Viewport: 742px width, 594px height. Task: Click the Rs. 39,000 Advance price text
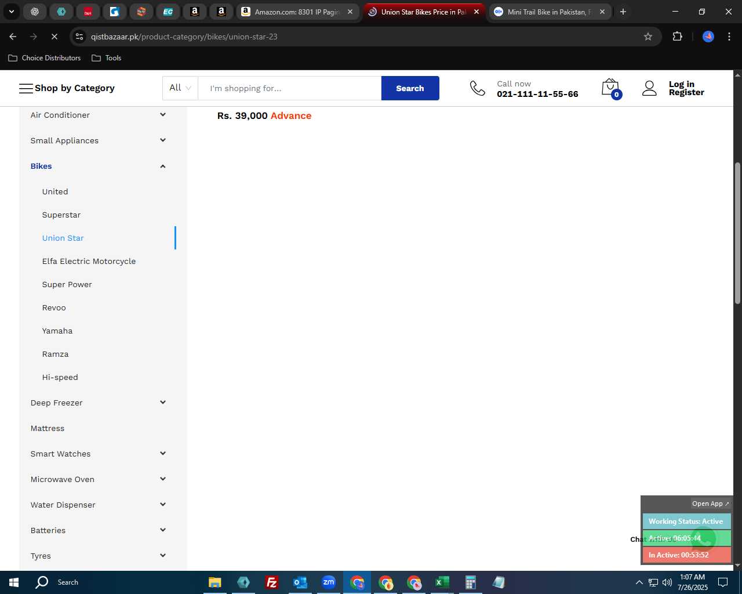[264, 115]
